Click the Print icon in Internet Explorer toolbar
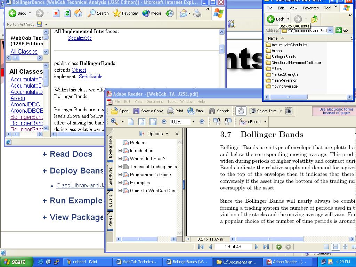 coord(197,14)
